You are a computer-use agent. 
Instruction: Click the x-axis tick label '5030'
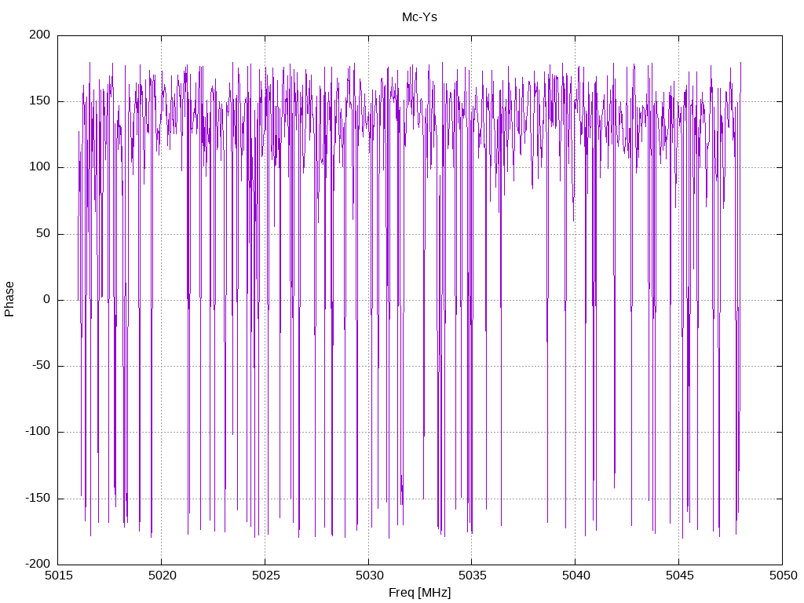click(369, 576)
